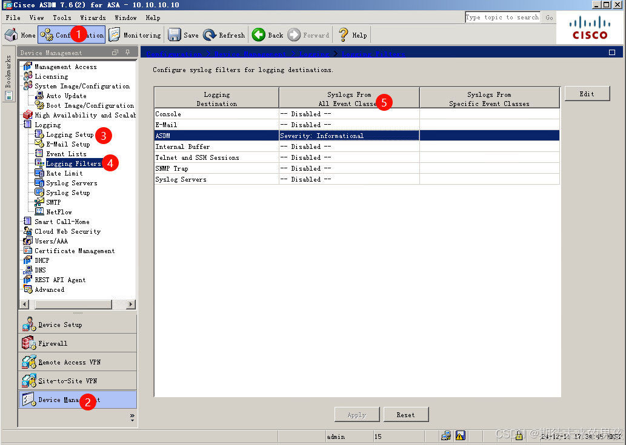Open REST API Agent tree item
This screenshot has height=445, width=626.
(x=60, y=280)
